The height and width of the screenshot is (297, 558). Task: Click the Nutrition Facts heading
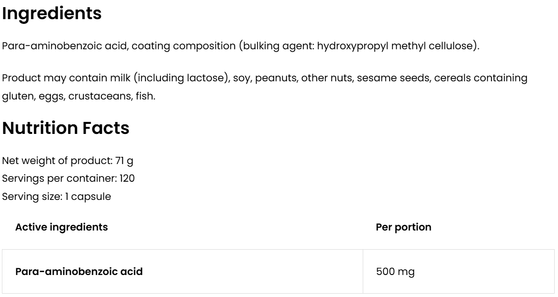tap(66, 129)
